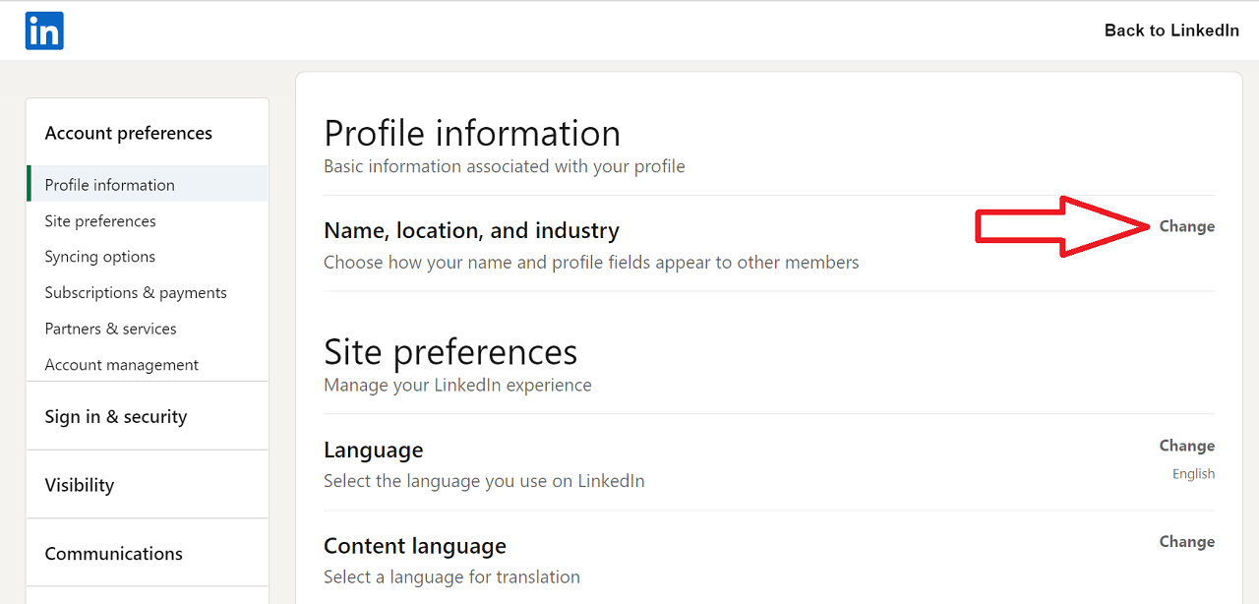Go back via Back to LinkedIn link

pos(1170,30)
